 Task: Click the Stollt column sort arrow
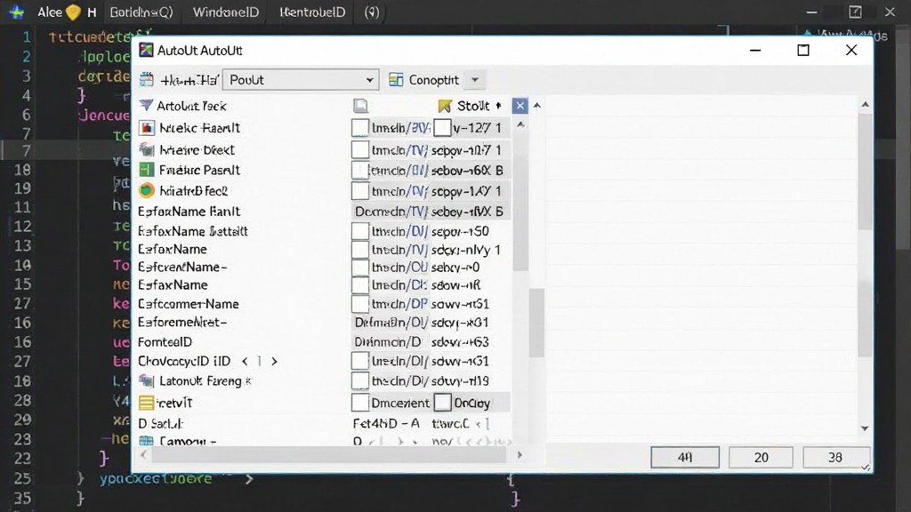pyautogui.click(x=498, y=106)
